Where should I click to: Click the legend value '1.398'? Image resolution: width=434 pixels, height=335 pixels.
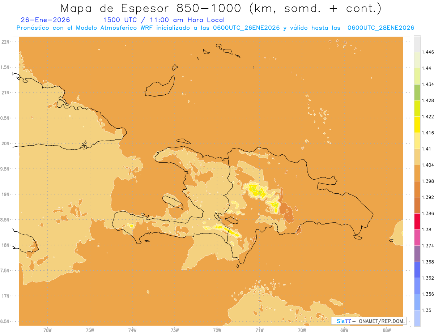pyautogui.click(x=427, y=181)
